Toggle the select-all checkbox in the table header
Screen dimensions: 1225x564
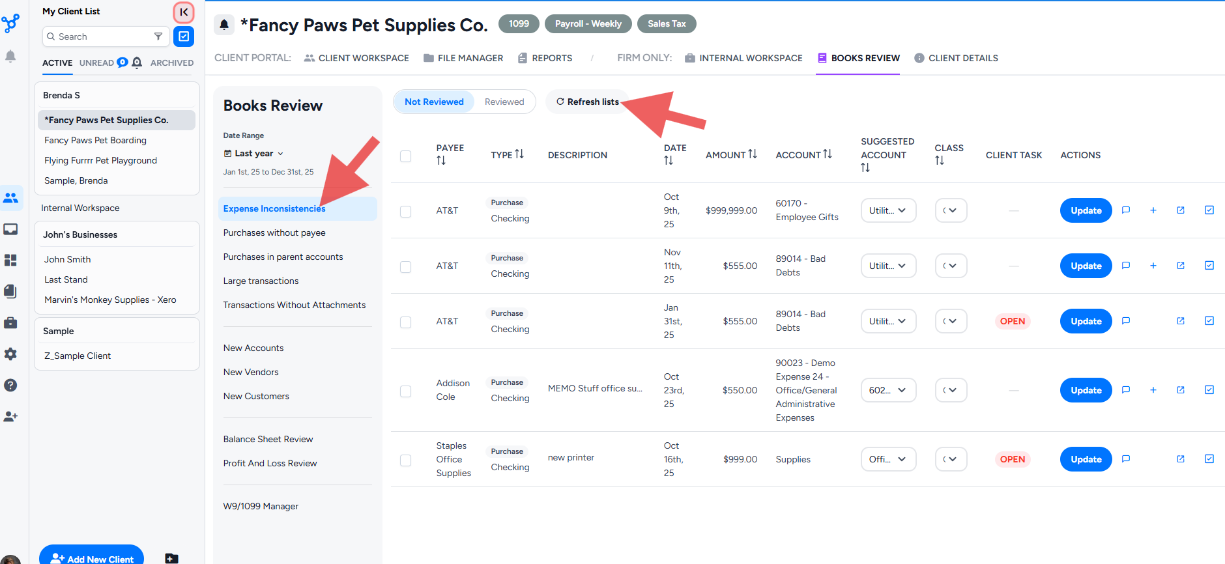tap(405, 156)
